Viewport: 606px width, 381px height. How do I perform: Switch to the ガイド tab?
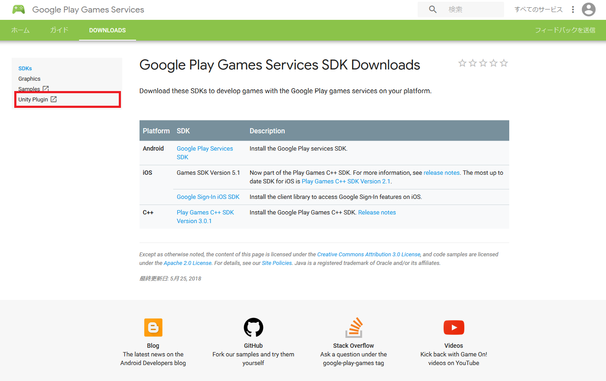click(x=59, y=30)
